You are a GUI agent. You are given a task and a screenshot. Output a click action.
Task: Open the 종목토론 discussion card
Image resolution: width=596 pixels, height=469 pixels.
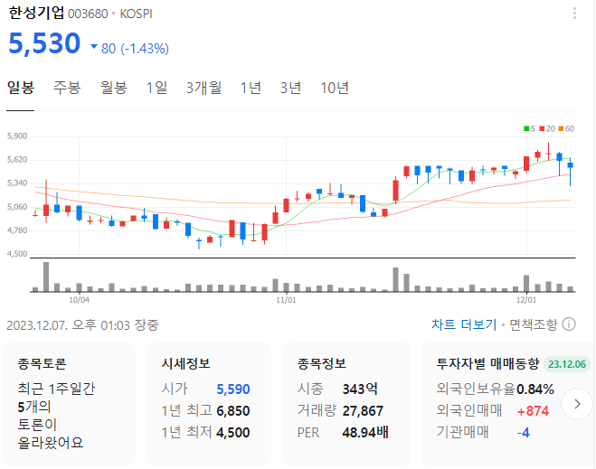(x=69, y=404)
